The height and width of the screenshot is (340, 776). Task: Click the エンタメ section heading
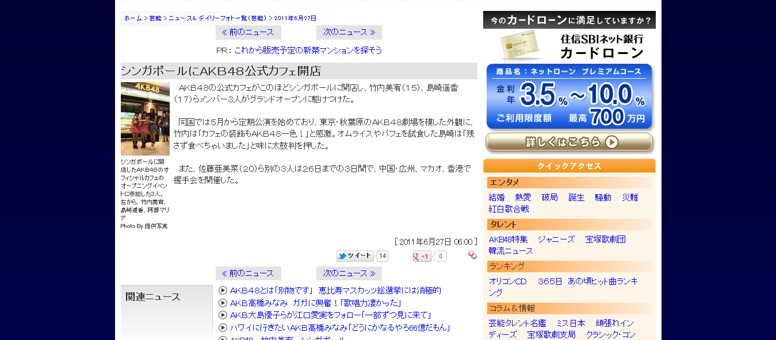point(569,183)
